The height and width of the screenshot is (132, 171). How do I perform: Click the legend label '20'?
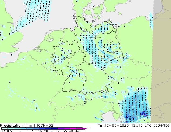[x=46, y=131]
